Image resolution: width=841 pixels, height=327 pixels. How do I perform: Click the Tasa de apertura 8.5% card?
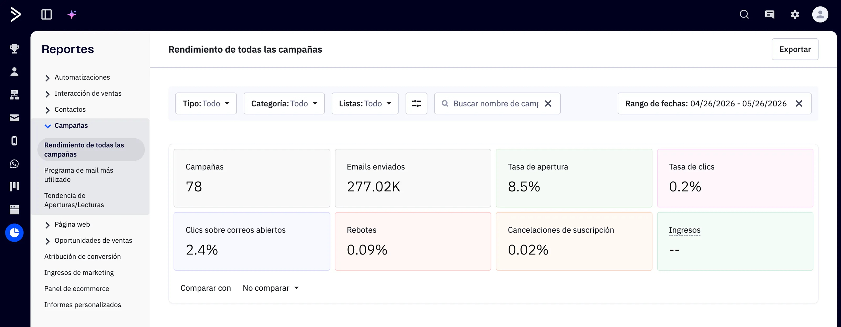pyautogui.click(x=574, y=178)
